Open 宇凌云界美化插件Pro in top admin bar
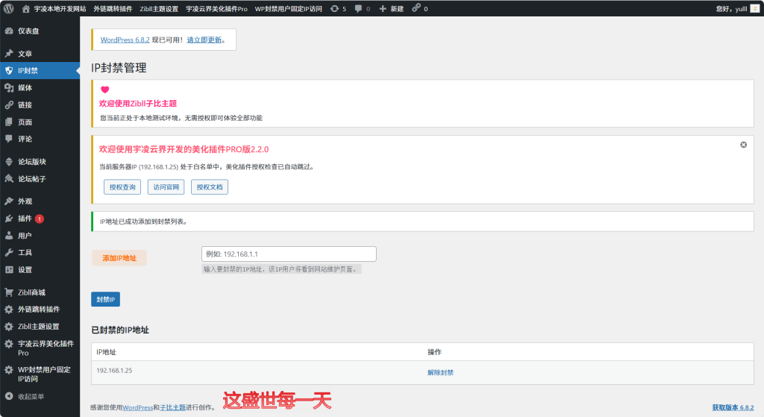Image resolution: width=764 pixels, height=417 pixels. pyautogui.click(x=216, y=9)
